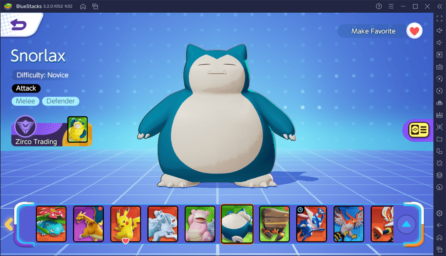Select the Snorlax portrait

coord(237,224)
